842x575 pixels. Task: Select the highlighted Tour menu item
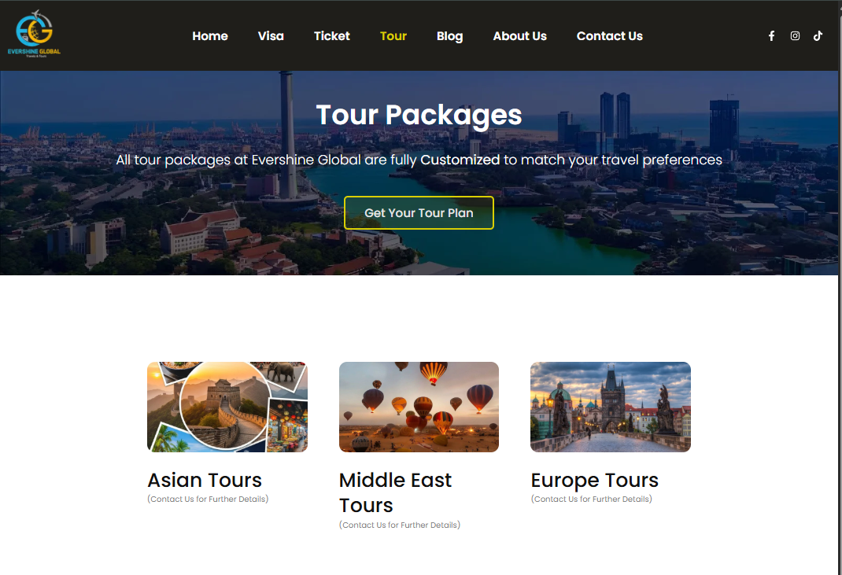(393, 36)
